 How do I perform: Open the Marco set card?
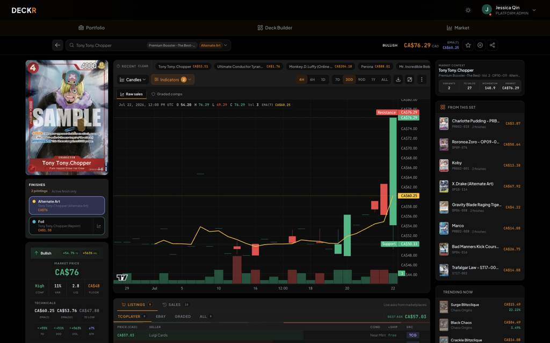[x=480, y=228]
